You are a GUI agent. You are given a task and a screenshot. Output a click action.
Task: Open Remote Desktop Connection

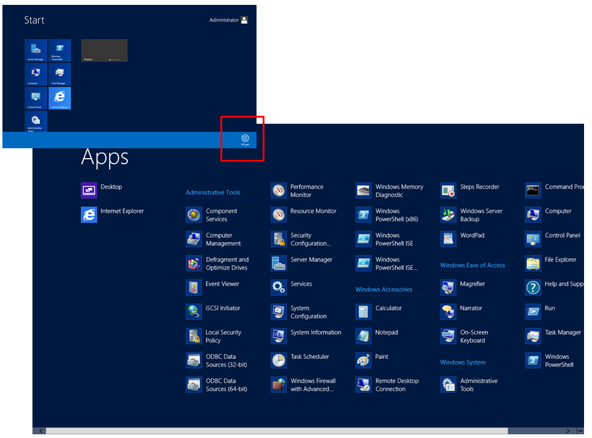pyautogui.click(x=388, y=385)
